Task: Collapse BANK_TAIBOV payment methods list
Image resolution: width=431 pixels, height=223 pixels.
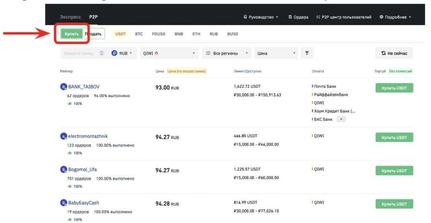Action: [x=341, y=119]
